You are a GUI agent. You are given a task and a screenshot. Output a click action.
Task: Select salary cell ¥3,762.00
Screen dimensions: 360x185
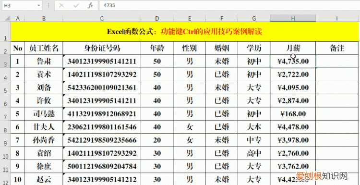(x=293, y=166)
